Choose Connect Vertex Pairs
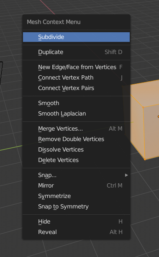Viewport: 159px width, 257px height. point(76,88)
